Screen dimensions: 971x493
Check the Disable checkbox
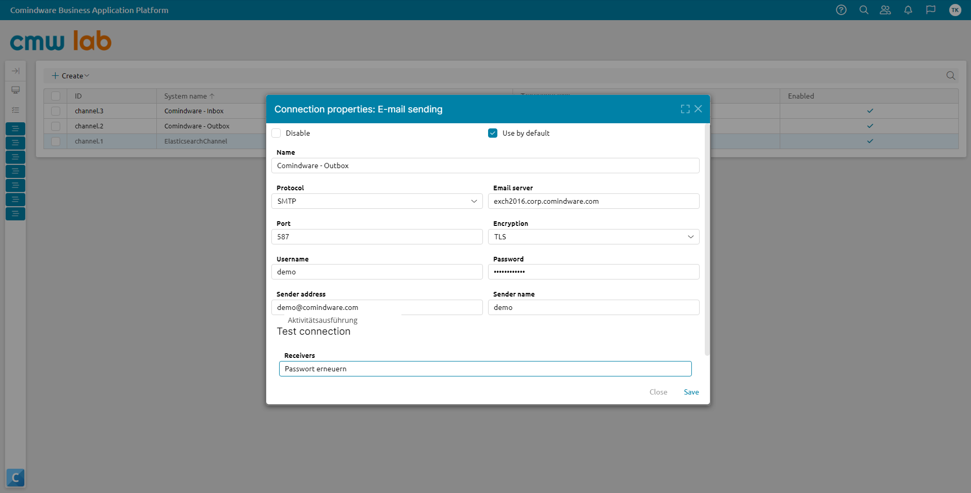[276, 133]
